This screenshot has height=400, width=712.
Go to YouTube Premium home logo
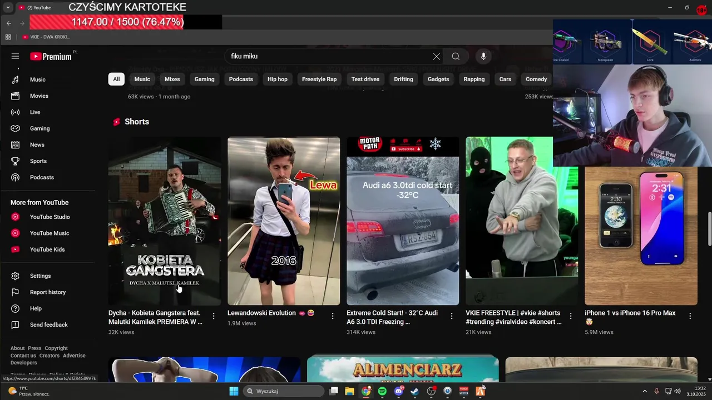[x=51, y=56]
